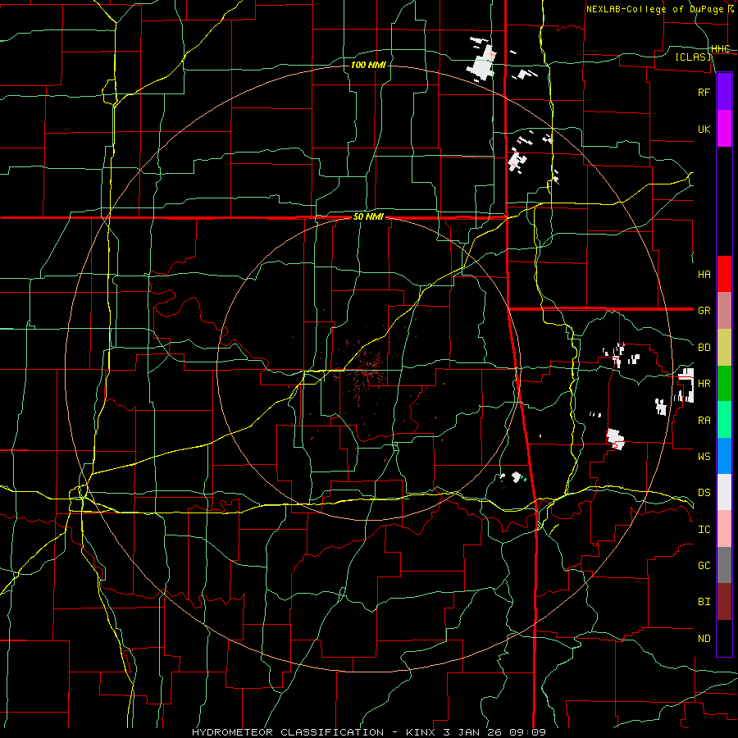Click the UK magenta color swatch in legend
The height and width of the screenshot is (738, 738).
724,129
